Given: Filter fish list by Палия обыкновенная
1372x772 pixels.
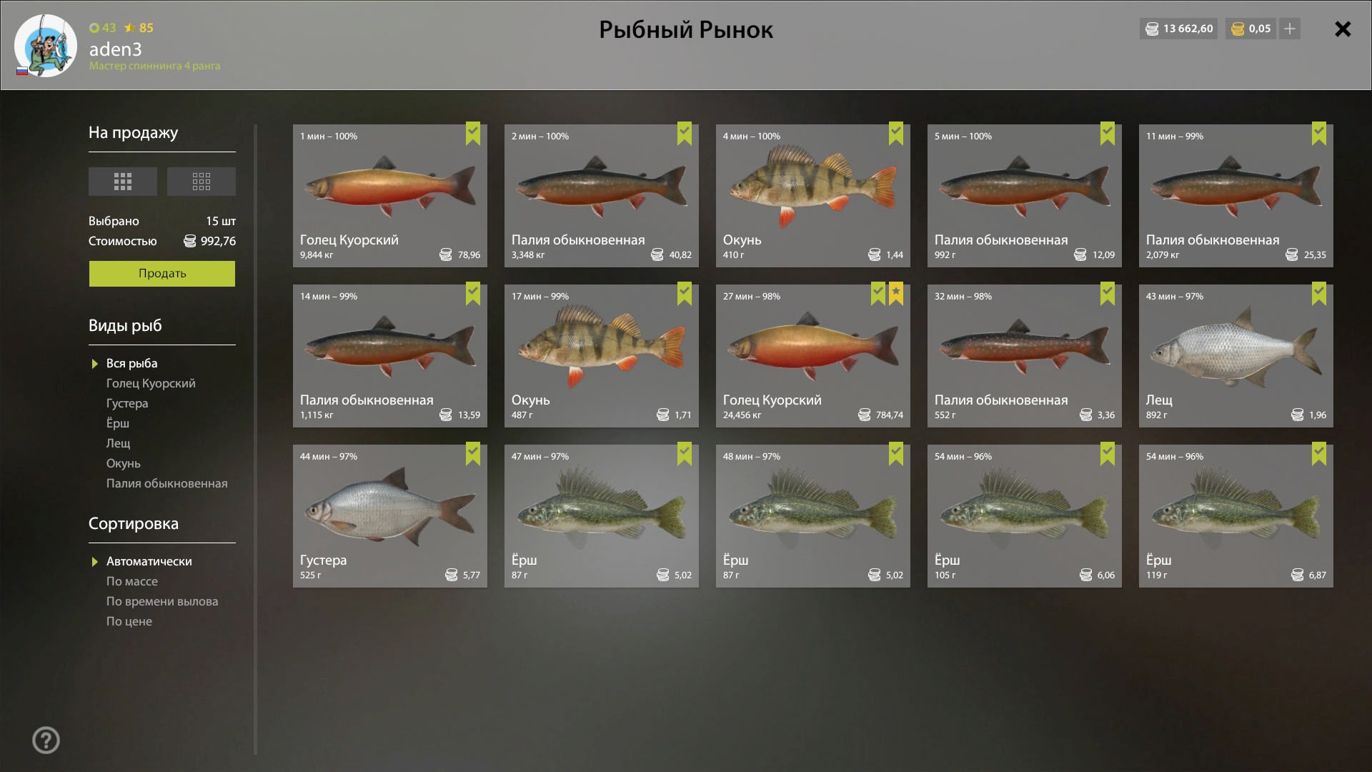Looking at the screenshot, I should coord(166,483).
